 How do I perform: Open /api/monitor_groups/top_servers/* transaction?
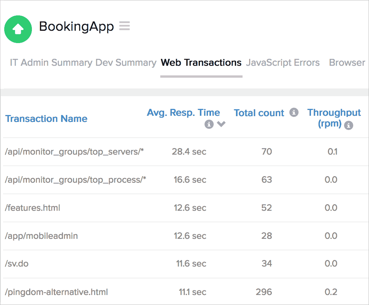click(x=74, y=152)
